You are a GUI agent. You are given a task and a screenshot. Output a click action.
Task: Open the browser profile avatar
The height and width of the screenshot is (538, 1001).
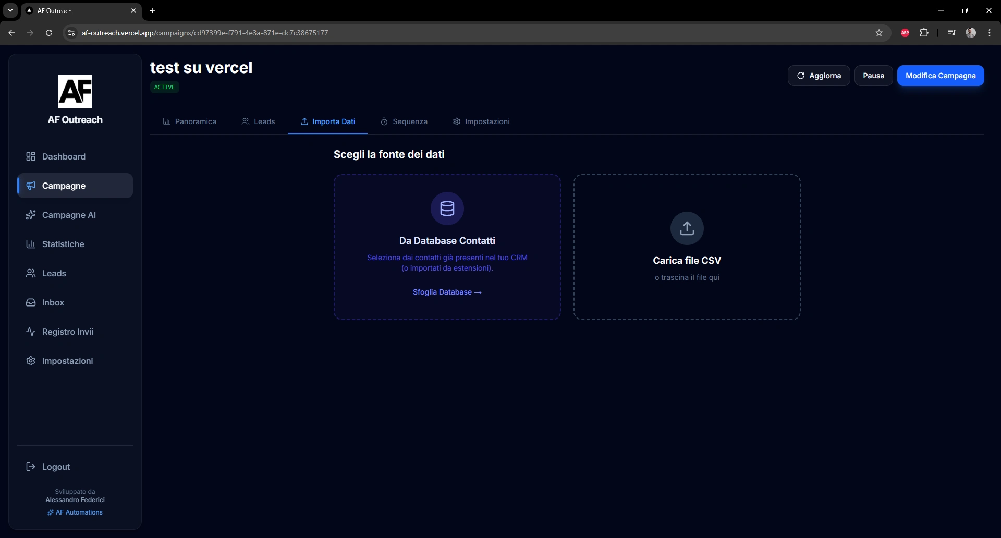coord(971,33)
